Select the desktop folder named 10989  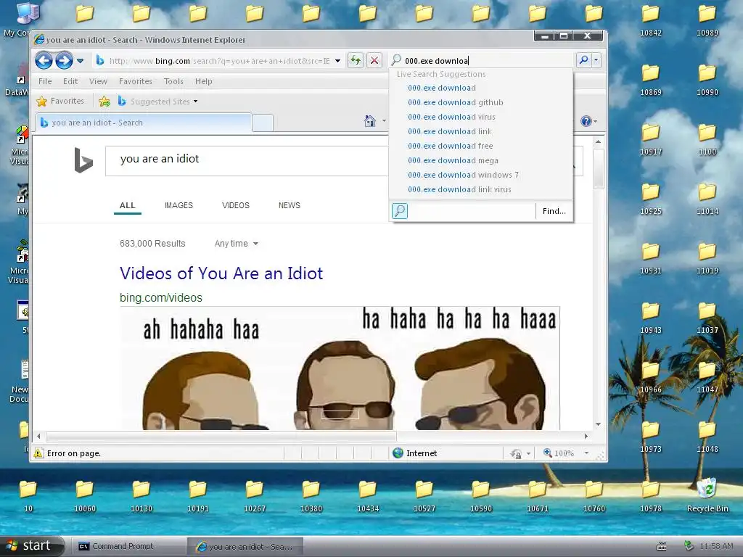point(707,20)
